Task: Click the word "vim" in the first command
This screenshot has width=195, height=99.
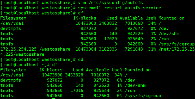Action: click(x=82, y=3)
